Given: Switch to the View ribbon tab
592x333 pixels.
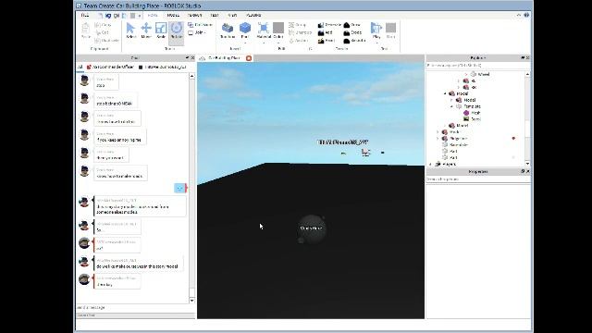Looking at the screenshot, I should coord(232,15).
